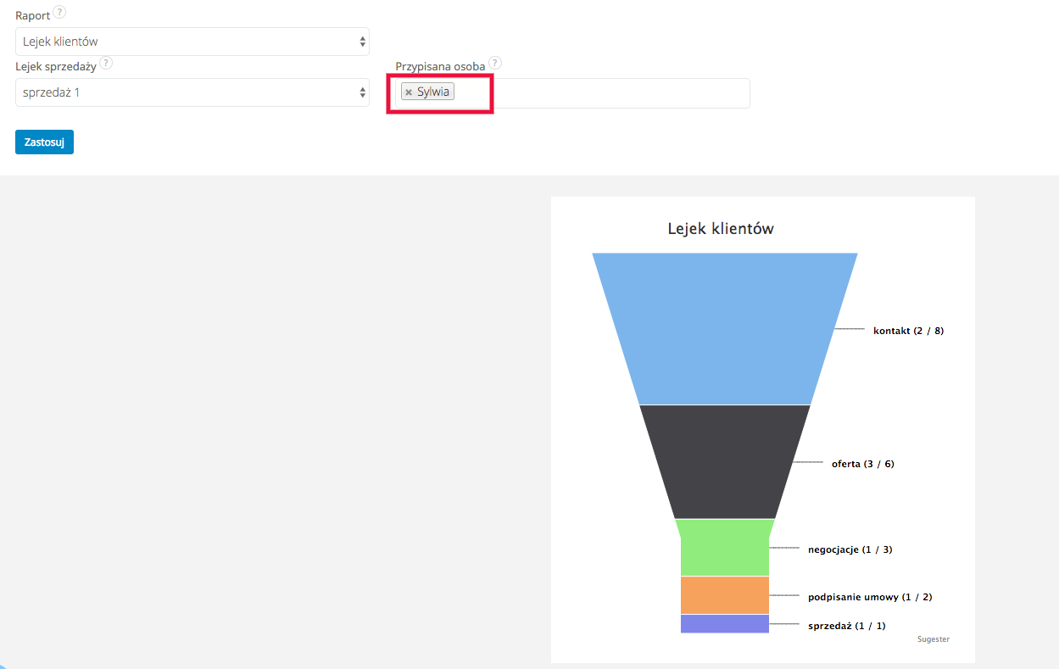Click the Sugester credit link in chart
Screen dimensions: 1059x669
tap(934, 639)
